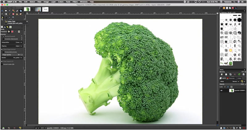Click the broccoli image tab thumbnail
This screenshot has height=130, width=247.
[x=27, y=9]
